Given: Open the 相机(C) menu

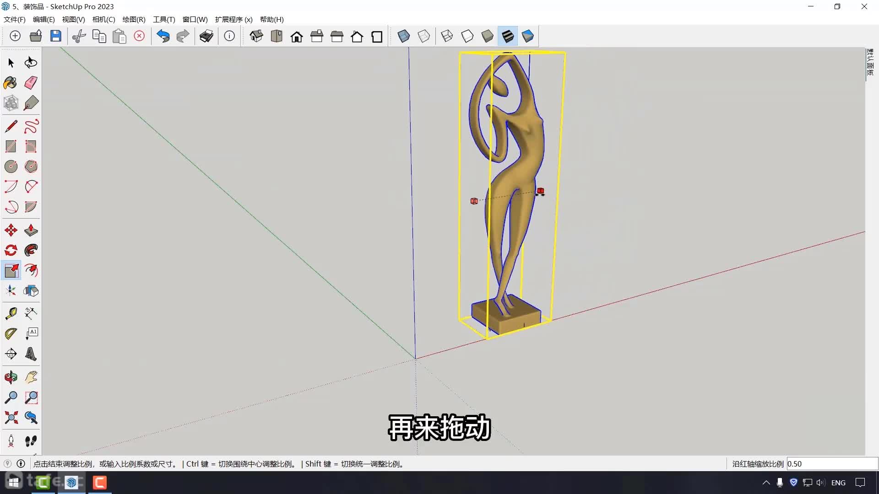Looking at the screenshot, I should [104, 20].
